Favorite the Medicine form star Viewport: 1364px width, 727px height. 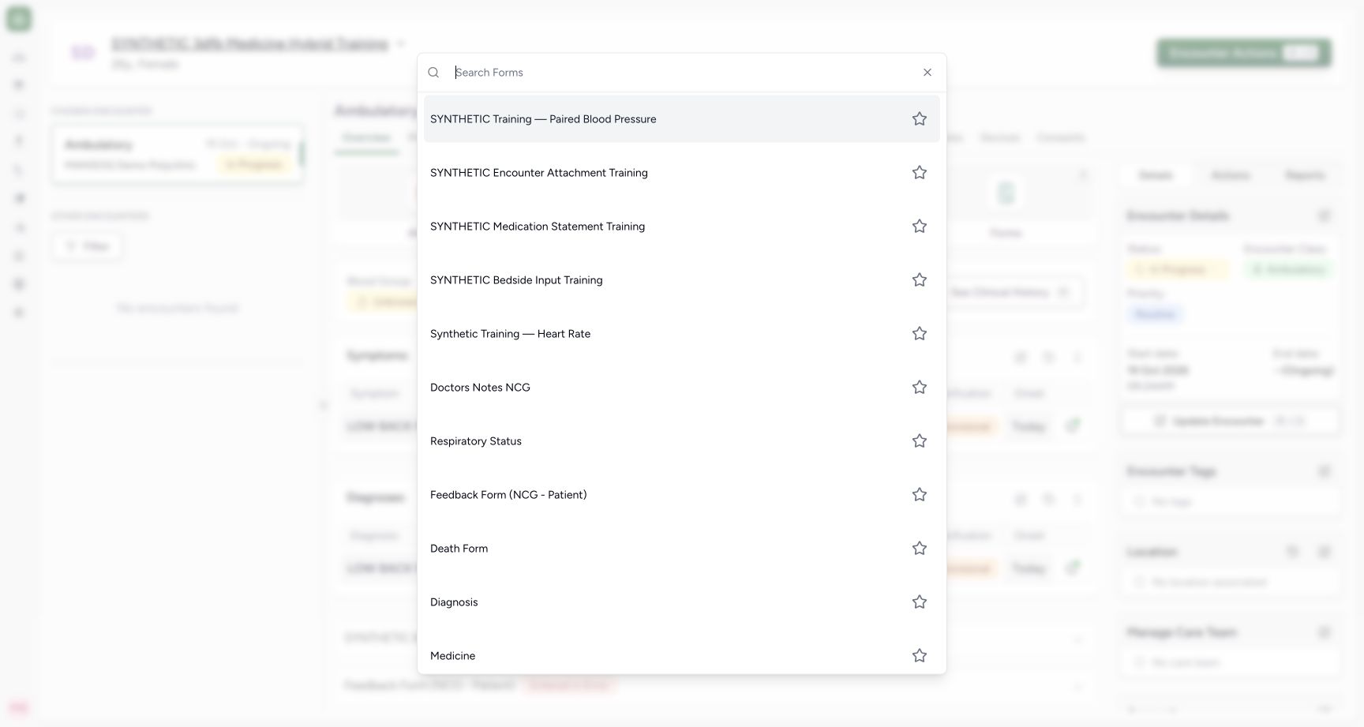[920, 656]
